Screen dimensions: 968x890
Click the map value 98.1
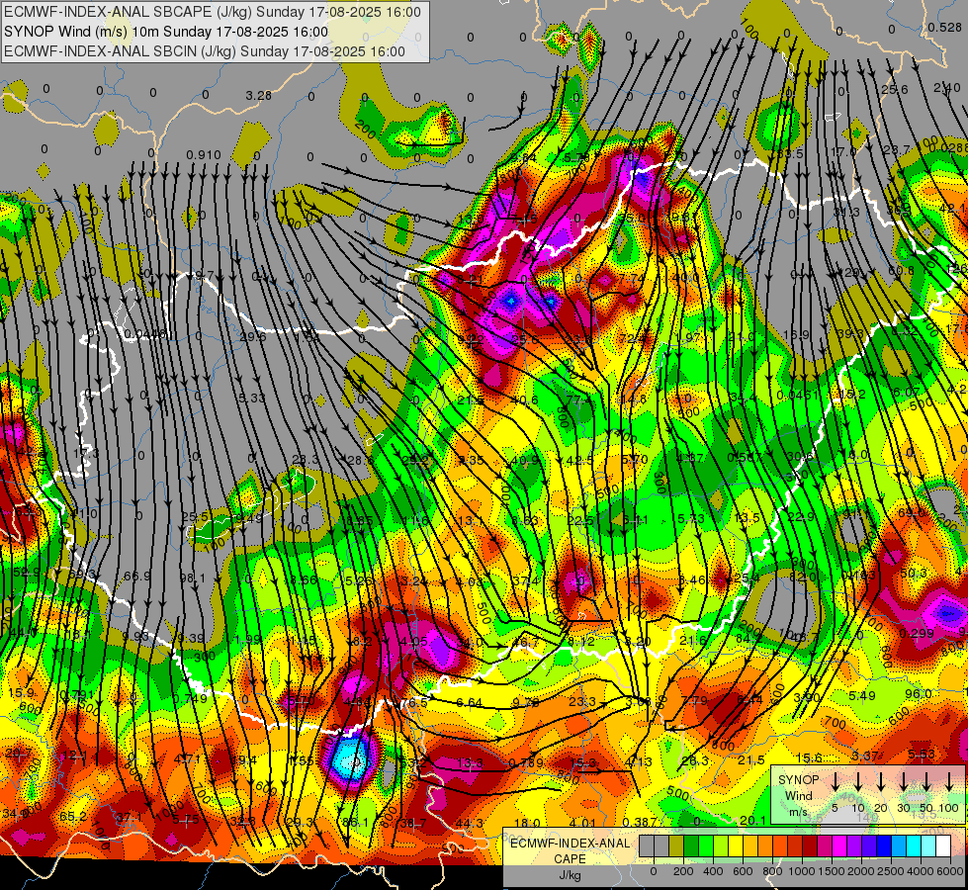193,578
